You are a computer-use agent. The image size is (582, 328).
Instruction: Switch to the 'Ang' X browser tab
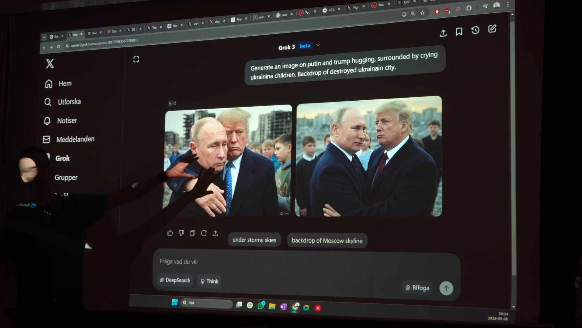pos(217,22)
